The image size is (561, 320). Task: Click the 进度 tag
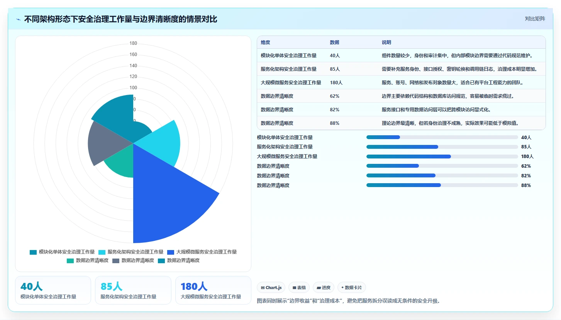(324, 288)
